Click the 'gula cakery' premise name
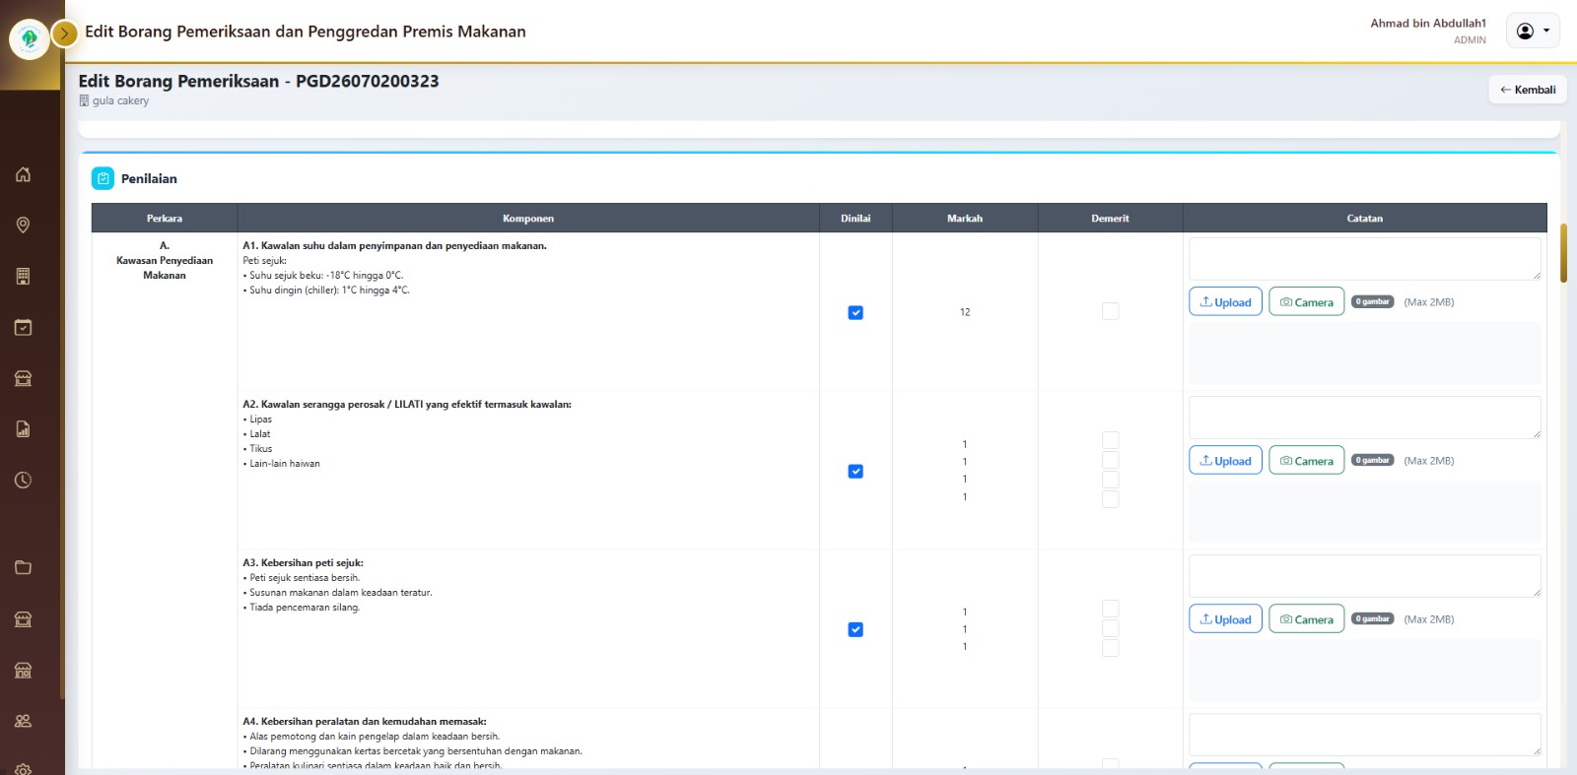 tap(120, 100)
